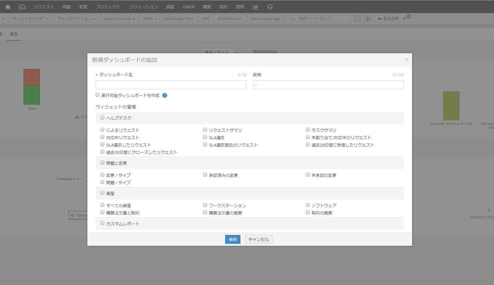Go to the Home icon
This screenshot has height=285, width=494.
8,7
